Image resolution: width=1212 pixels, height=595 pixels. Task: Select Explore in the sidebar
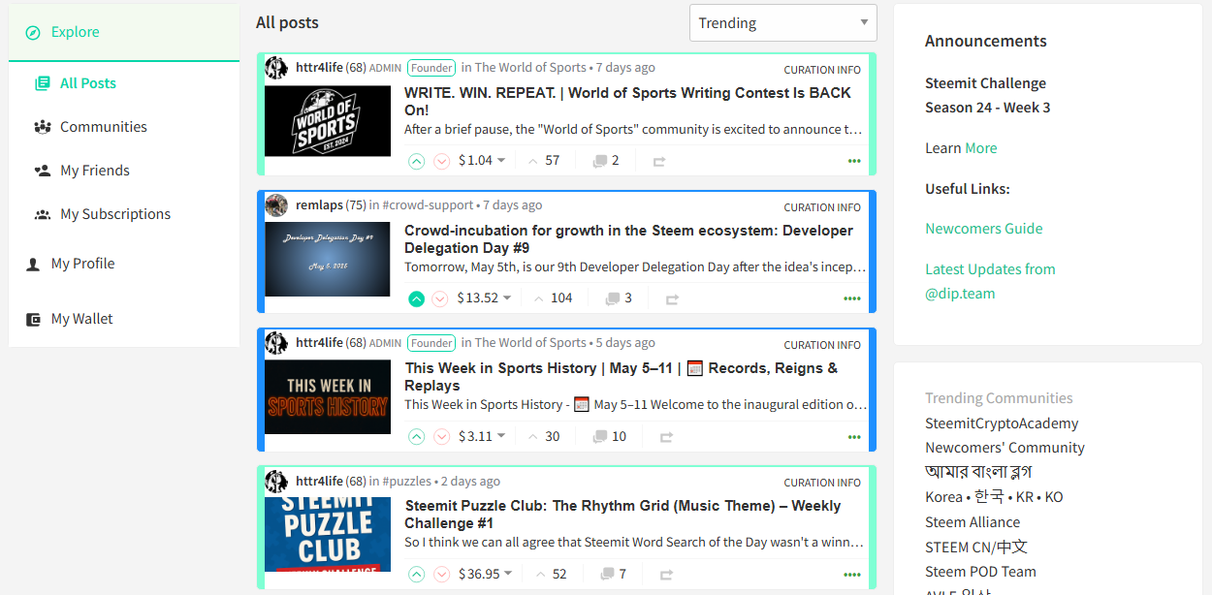[x=124, y=32]
